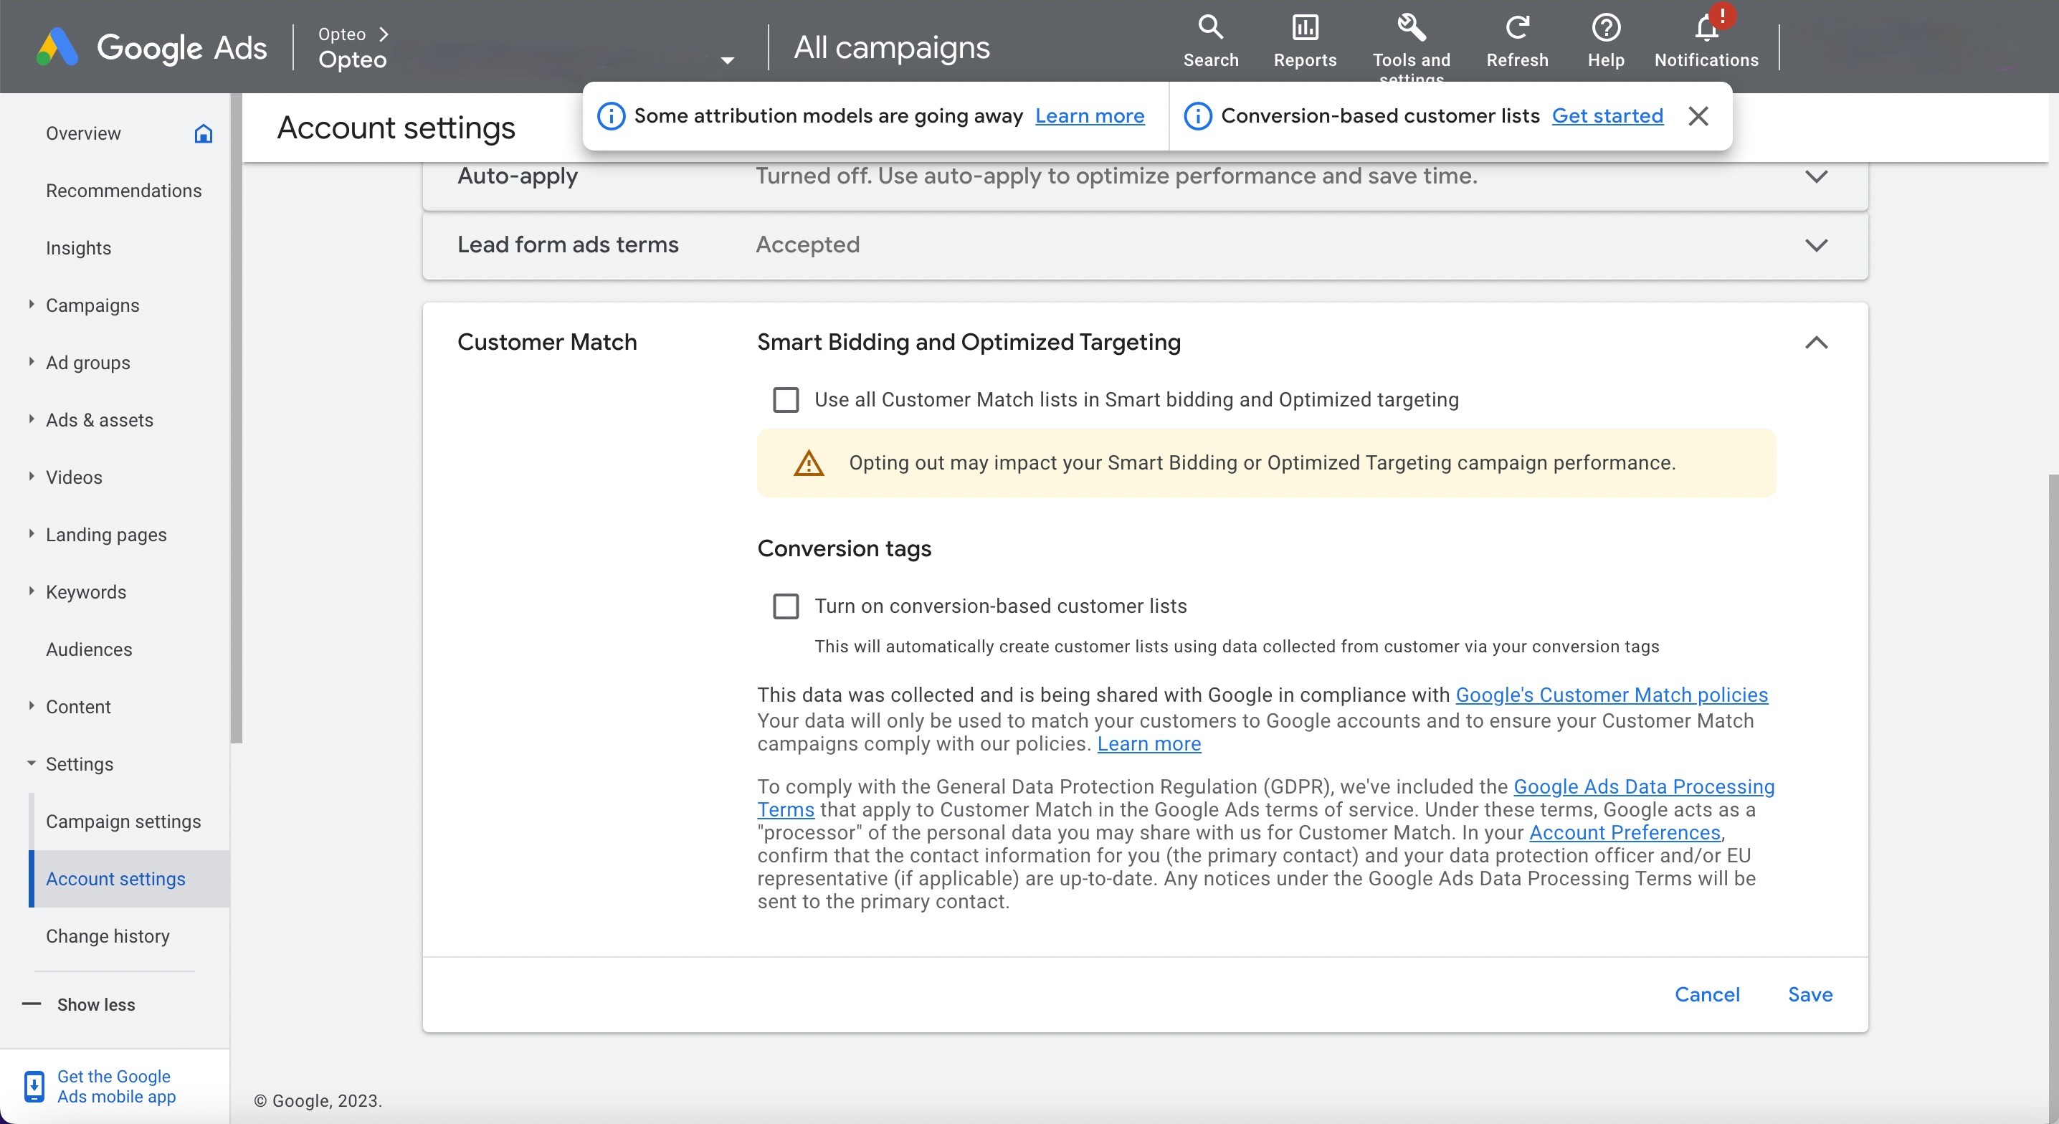Screen dimensions: 2059x1124
Task: Open the Notifications bell icon
Action: [1706, 28]
